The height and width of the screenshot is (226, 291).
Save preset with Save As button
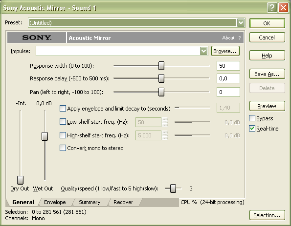tap(267, 74)
